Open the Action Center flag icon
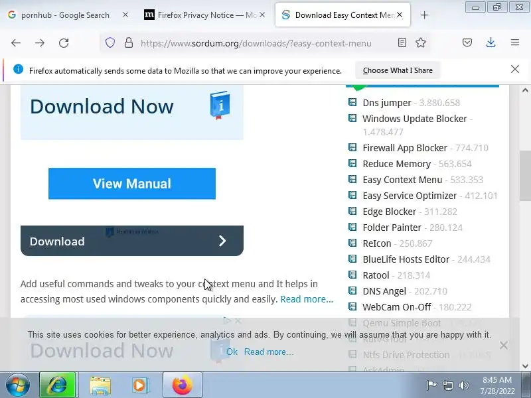531x398 pixels. point(431,385)
